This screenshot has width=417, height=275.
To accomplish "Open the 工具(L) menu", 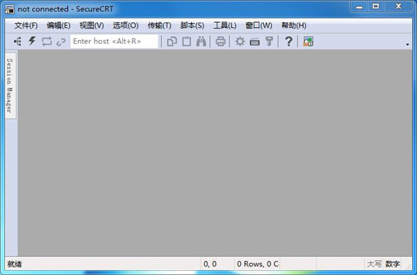I will click(224, 26).
